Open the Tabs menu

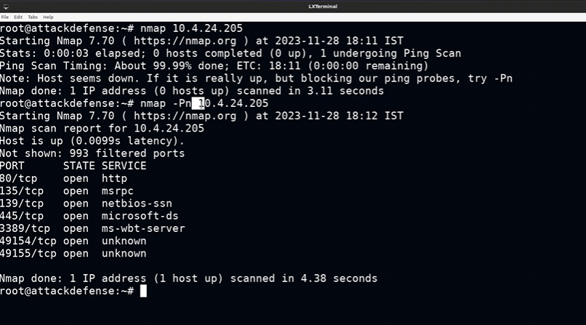(x=33, y=17)
